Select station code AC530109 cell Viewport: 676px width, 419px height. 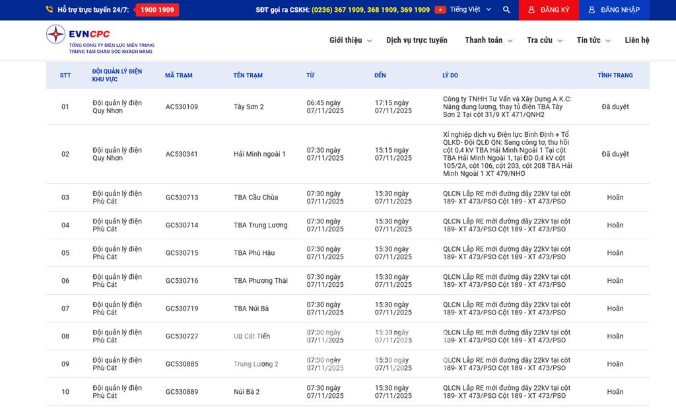coord(182,107)
